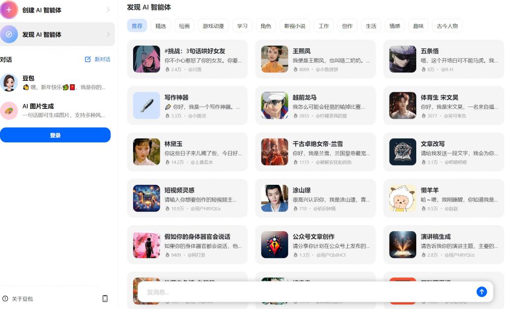505x309 pixels.
Task: Open the 懒羊羊 agent card
Action: 443,198
